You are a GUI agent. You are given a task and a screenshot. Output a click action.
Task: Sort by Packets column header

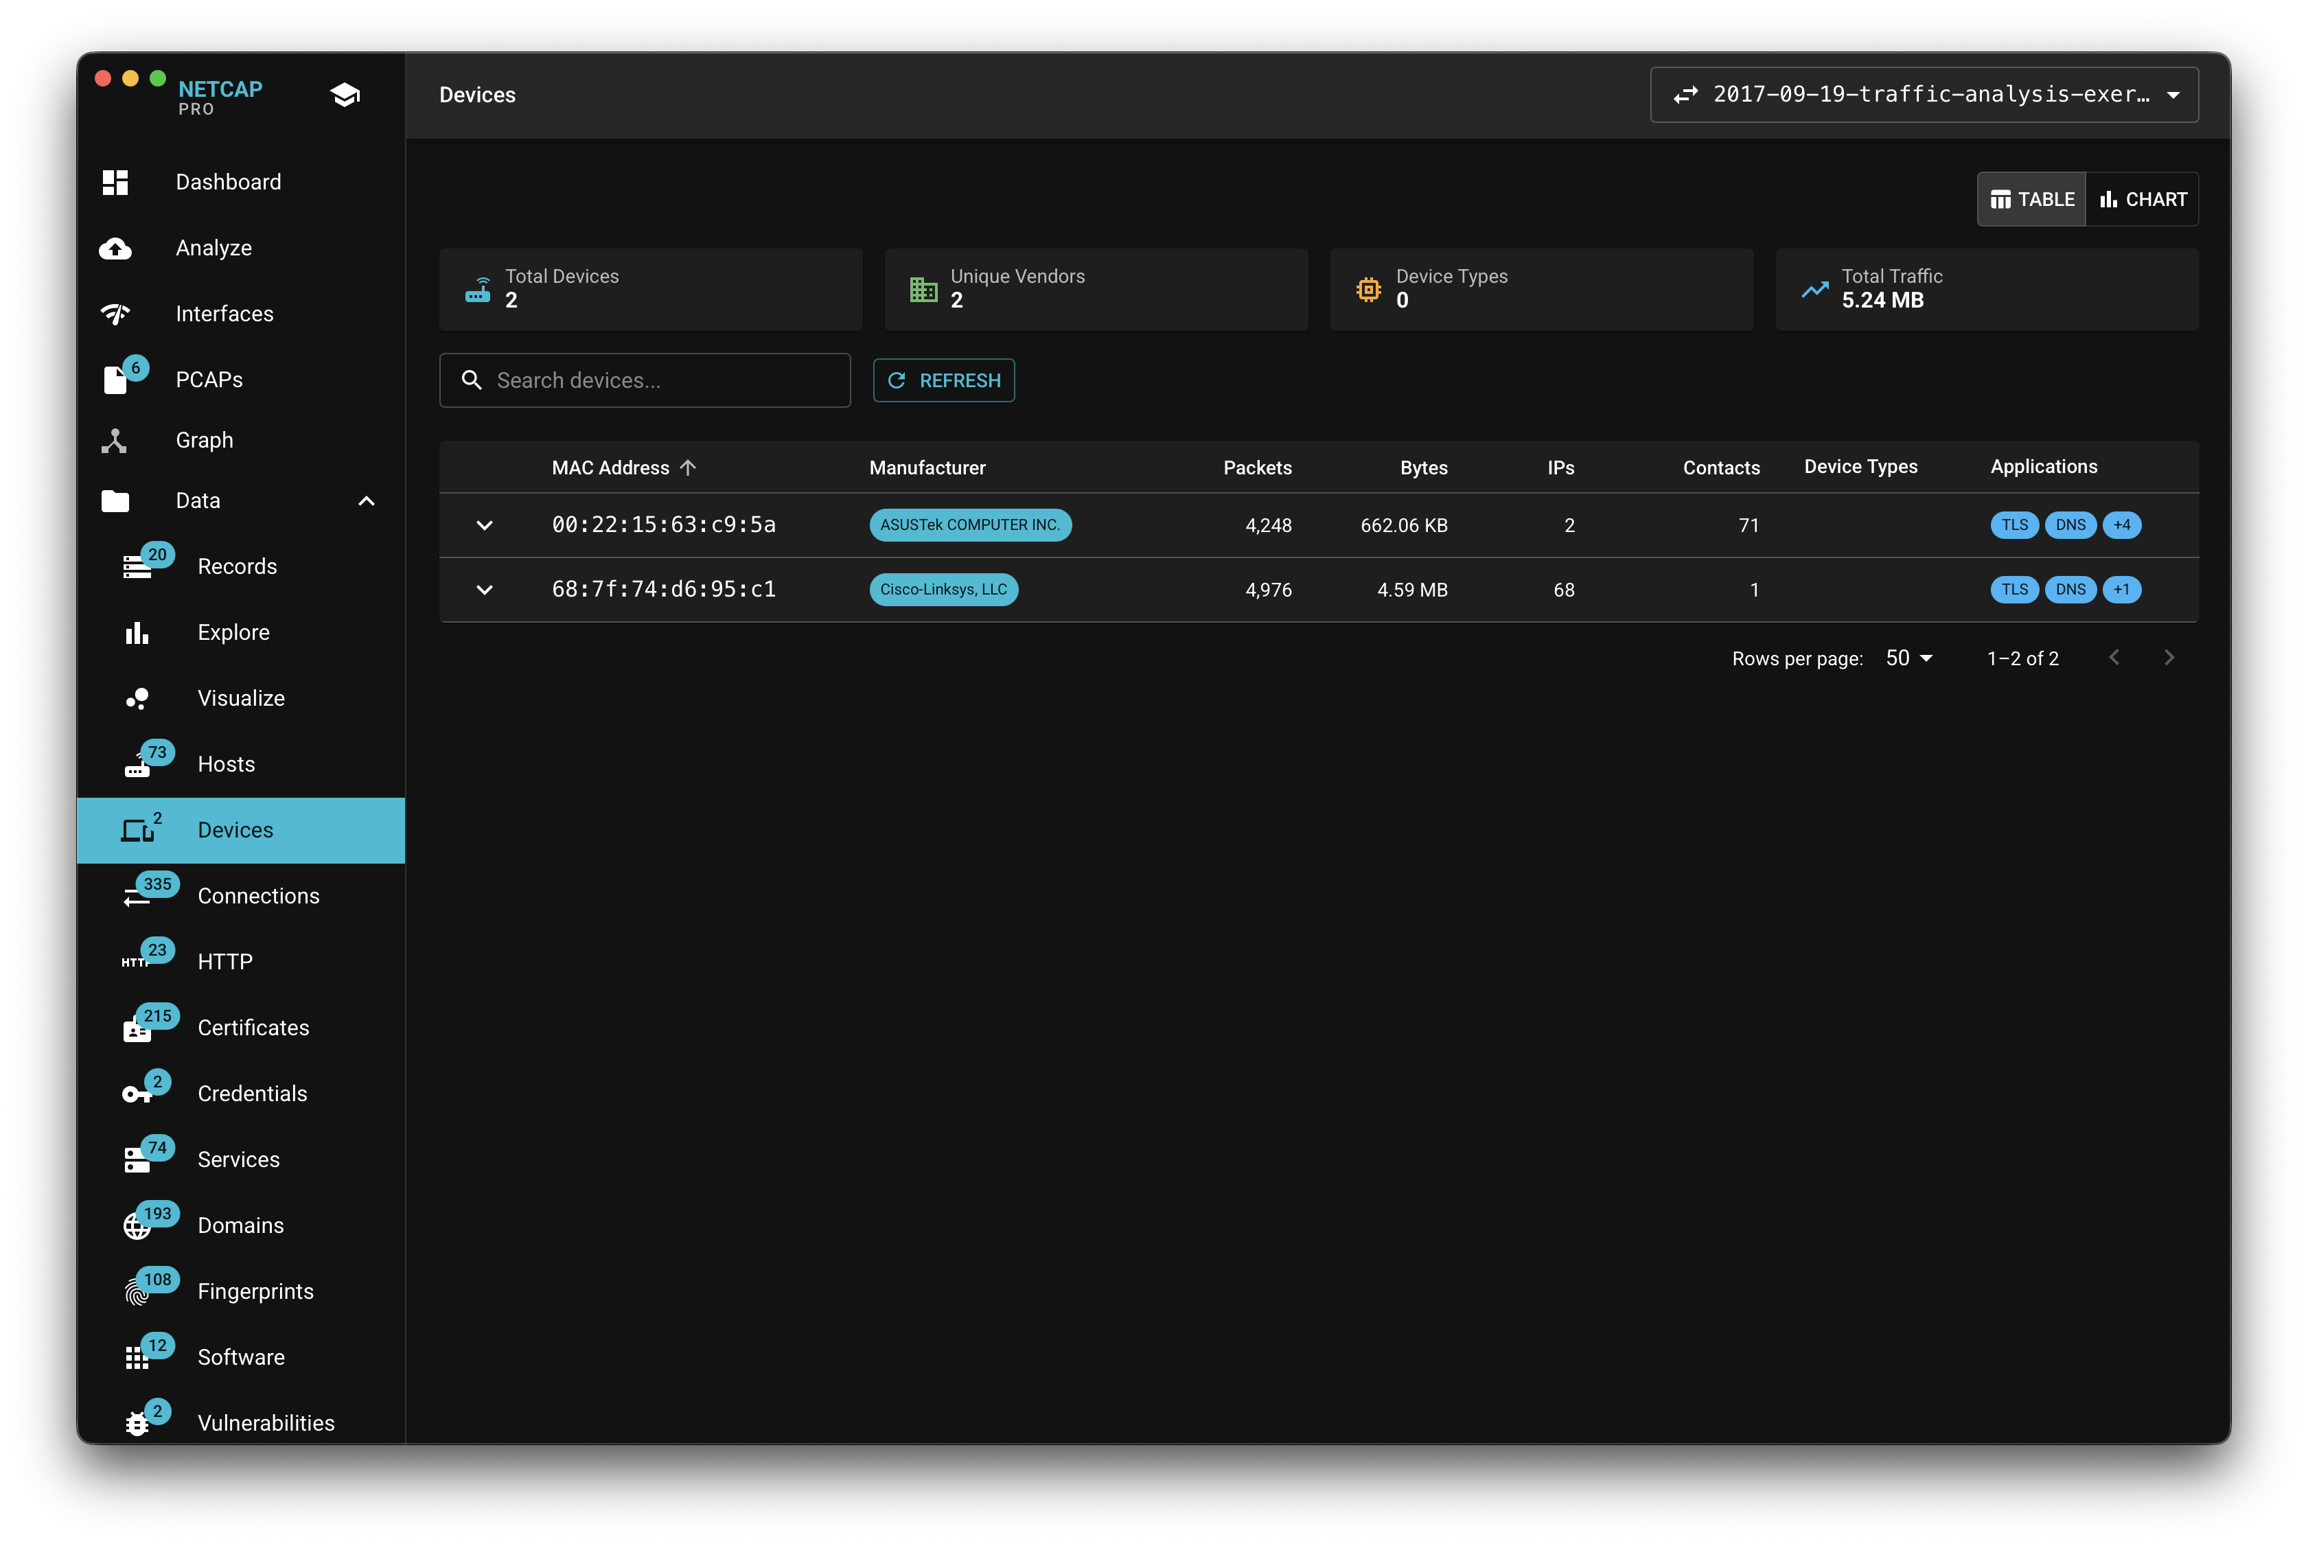[x=1257, y=468]
